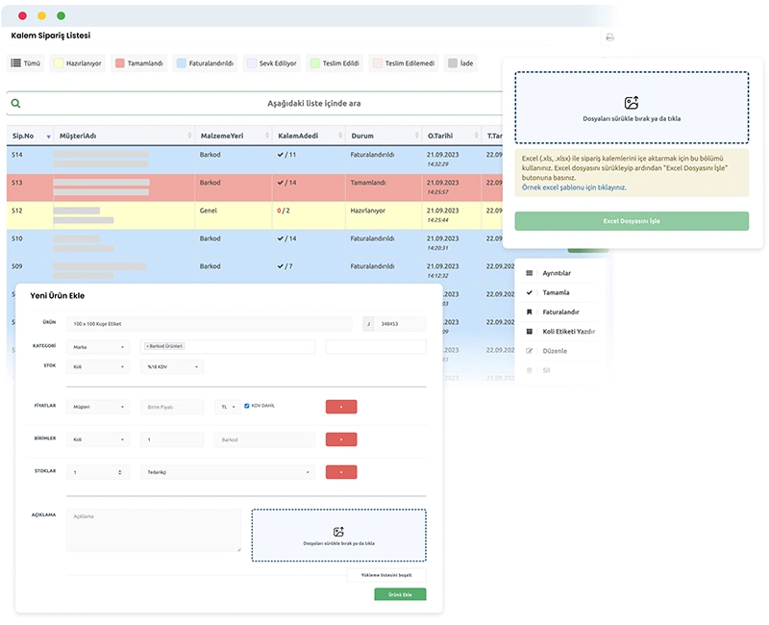
Task: Click the category tags field with Barkod Ürünleri
Action: 228,347
